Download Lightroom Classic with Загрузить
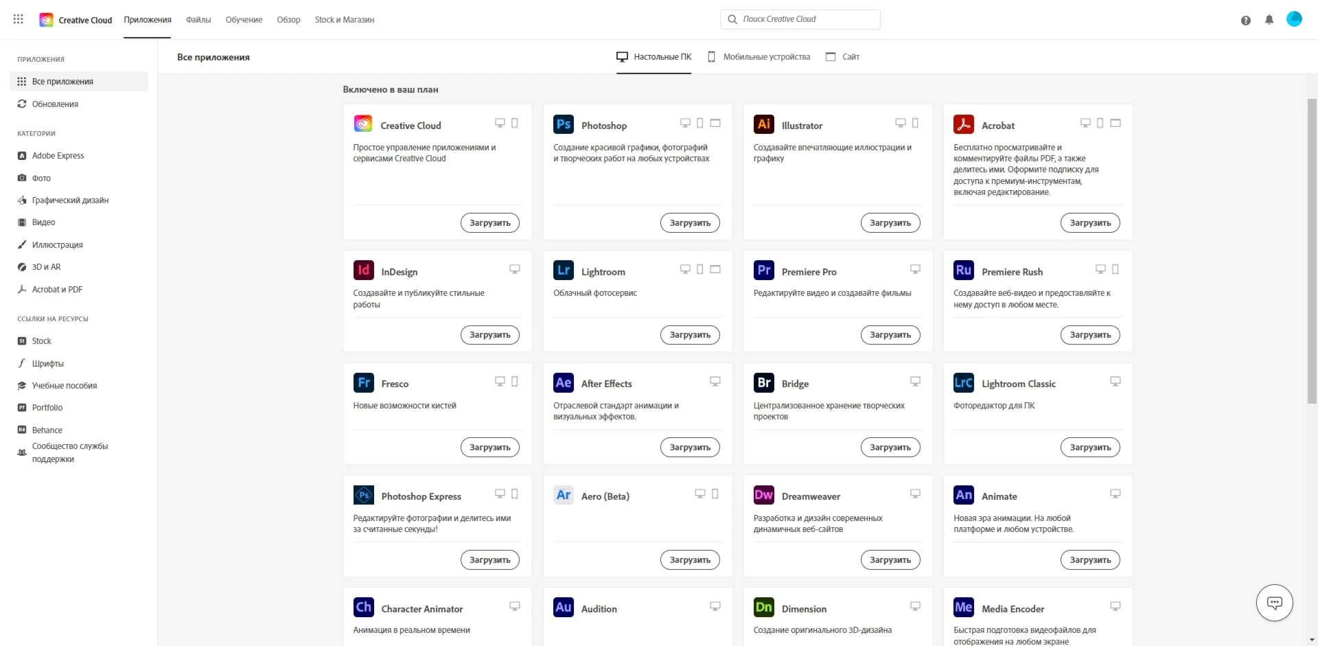The width and height of the screenshot is (1318, 646). coord(1089,448)
